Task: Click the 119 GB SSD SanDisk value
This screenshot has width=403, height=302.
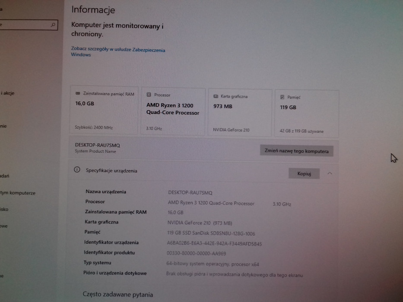Action: coord(211,233)
